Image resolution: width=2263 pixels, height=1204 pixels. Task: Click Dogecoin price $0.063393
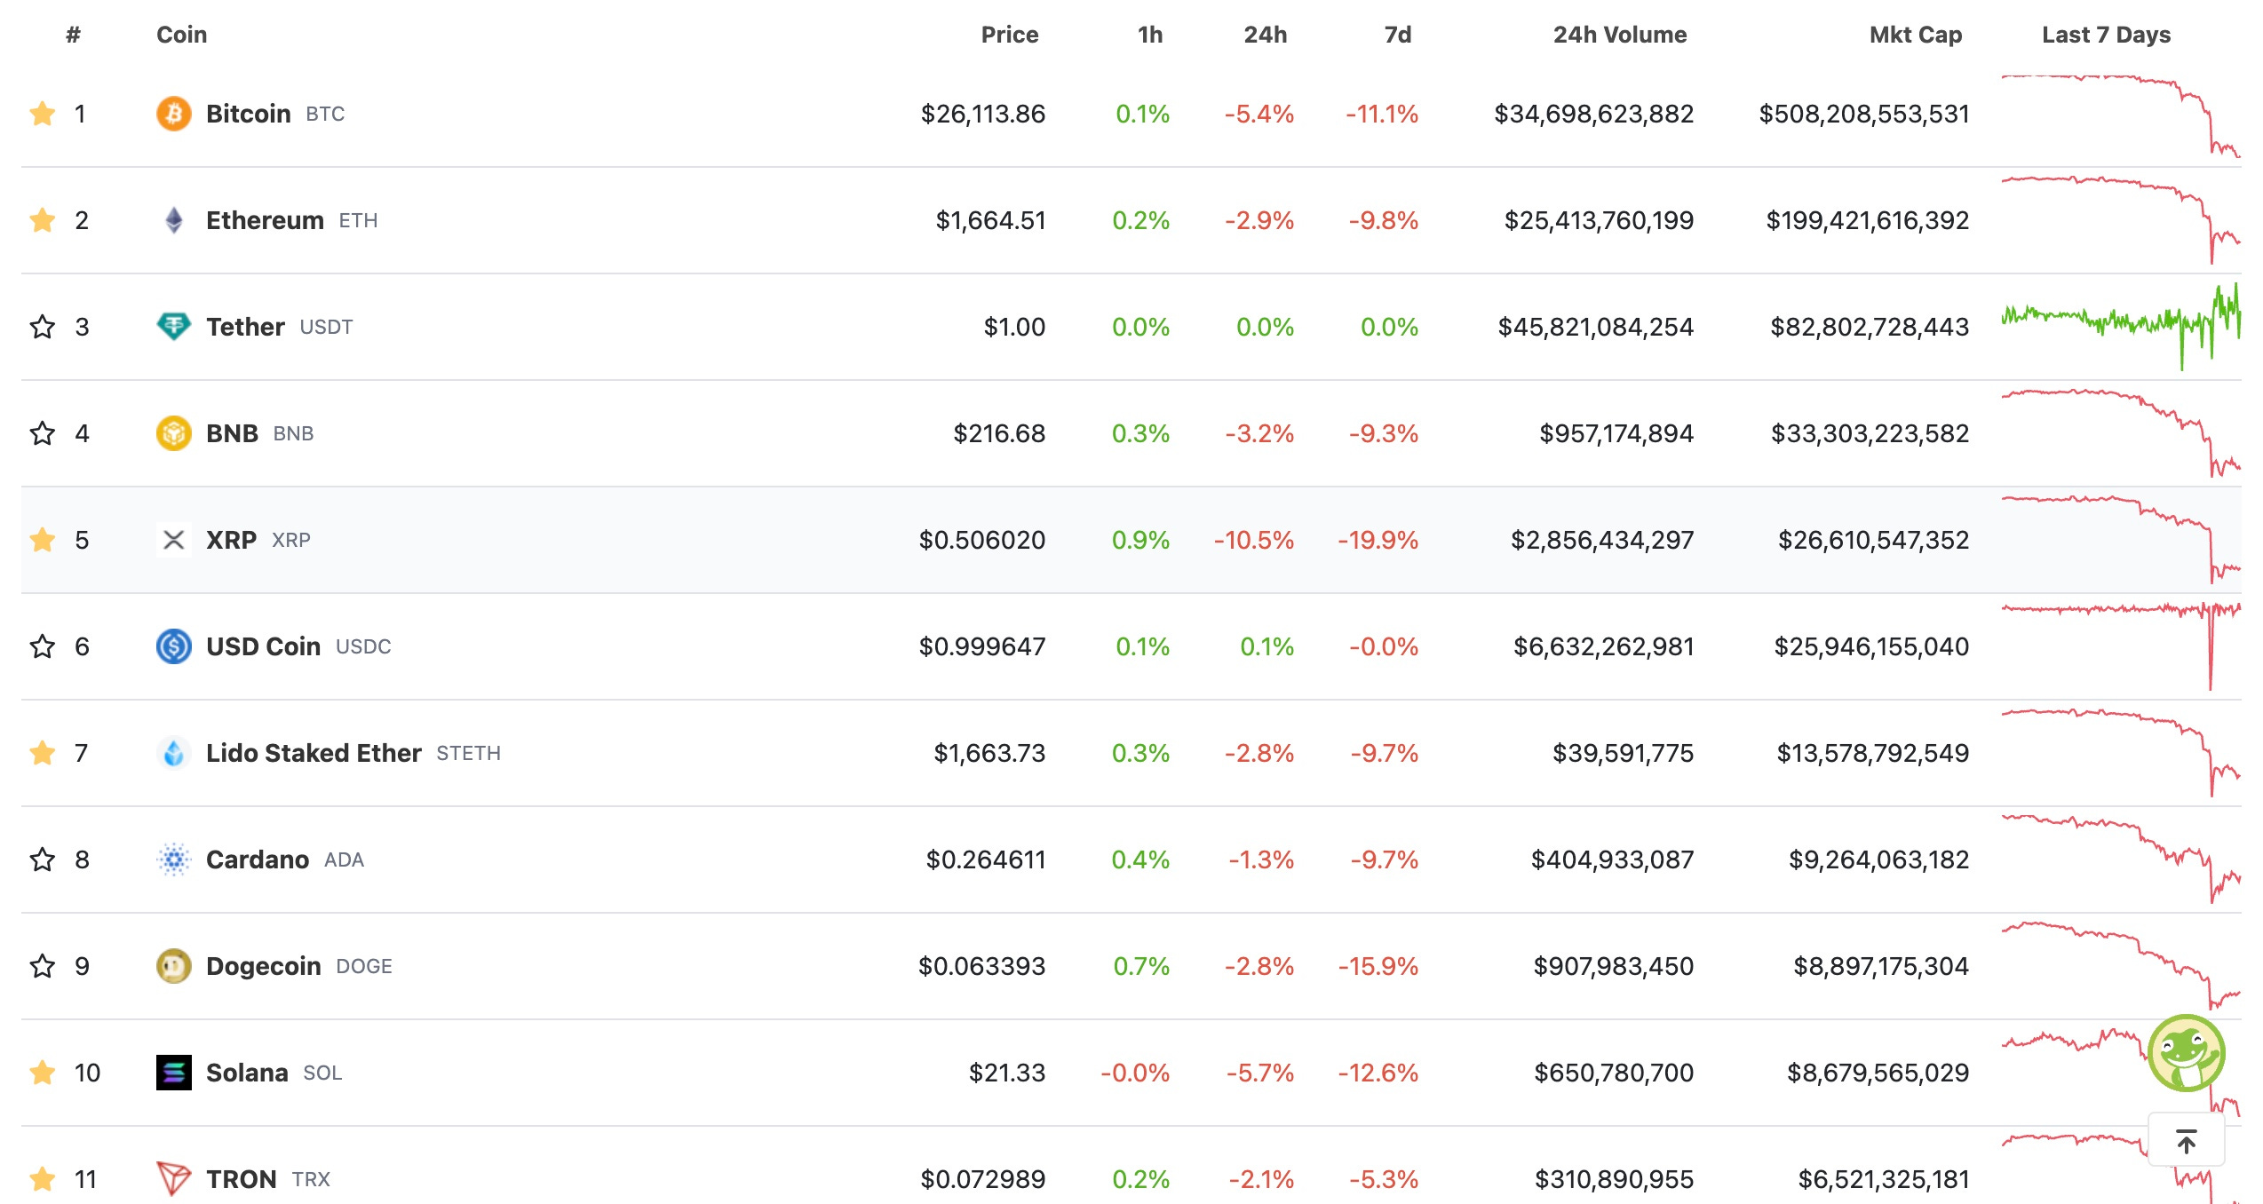coord(982,966)
